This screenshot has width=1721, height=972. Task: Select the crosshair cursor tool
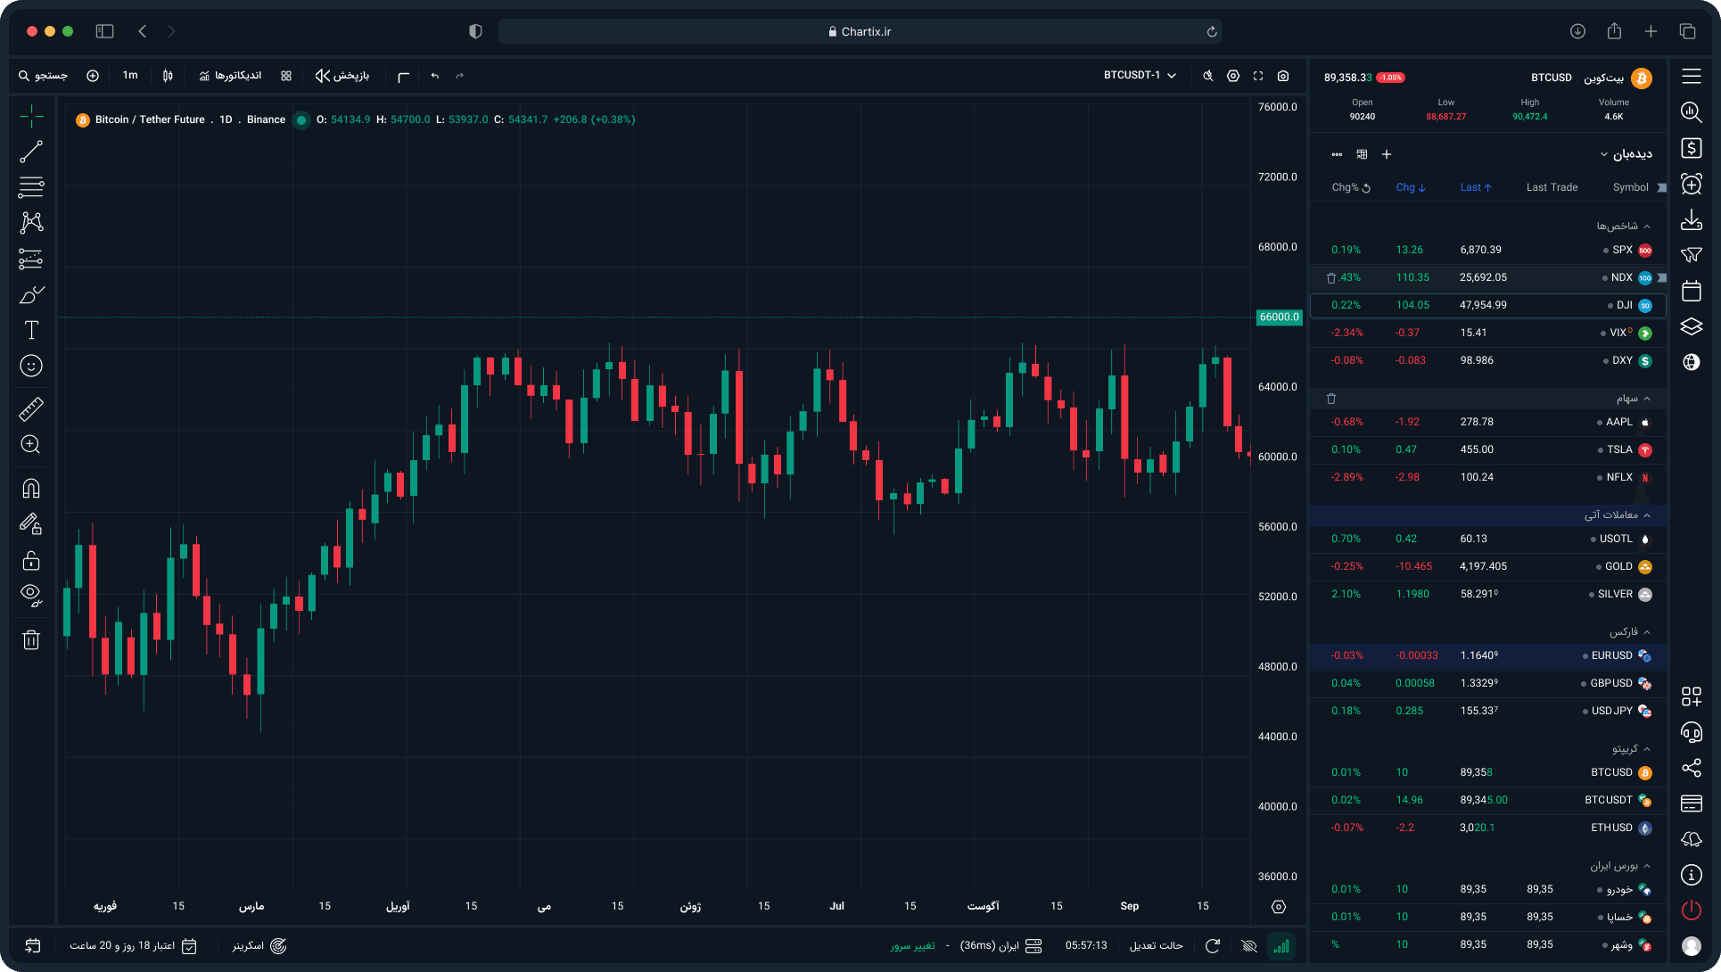[31, 116]
